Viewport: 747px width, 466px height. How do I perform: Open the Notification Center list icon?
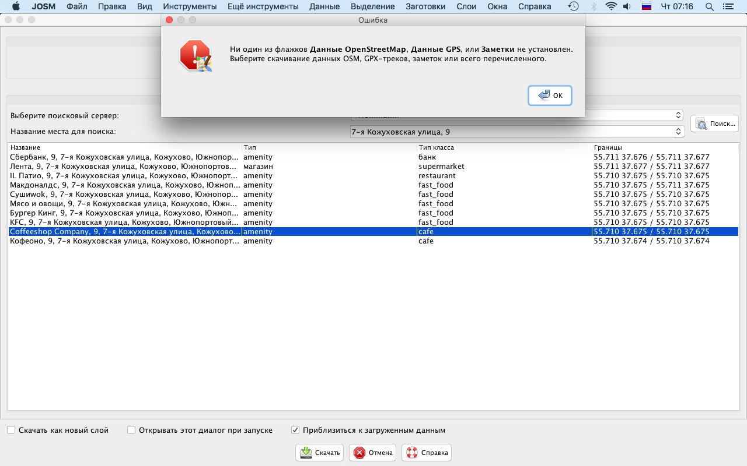(729, 6)
